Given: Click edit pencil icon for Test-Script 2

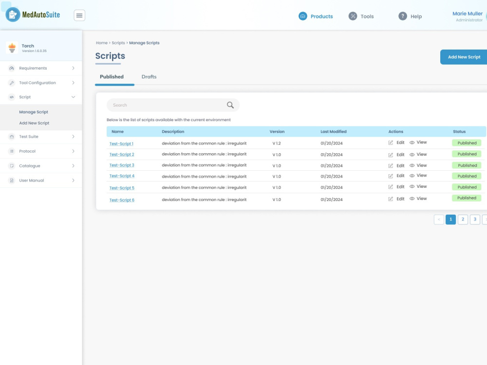Looking at the screenshot, I should pyautogui.click(x=391, y=155).
